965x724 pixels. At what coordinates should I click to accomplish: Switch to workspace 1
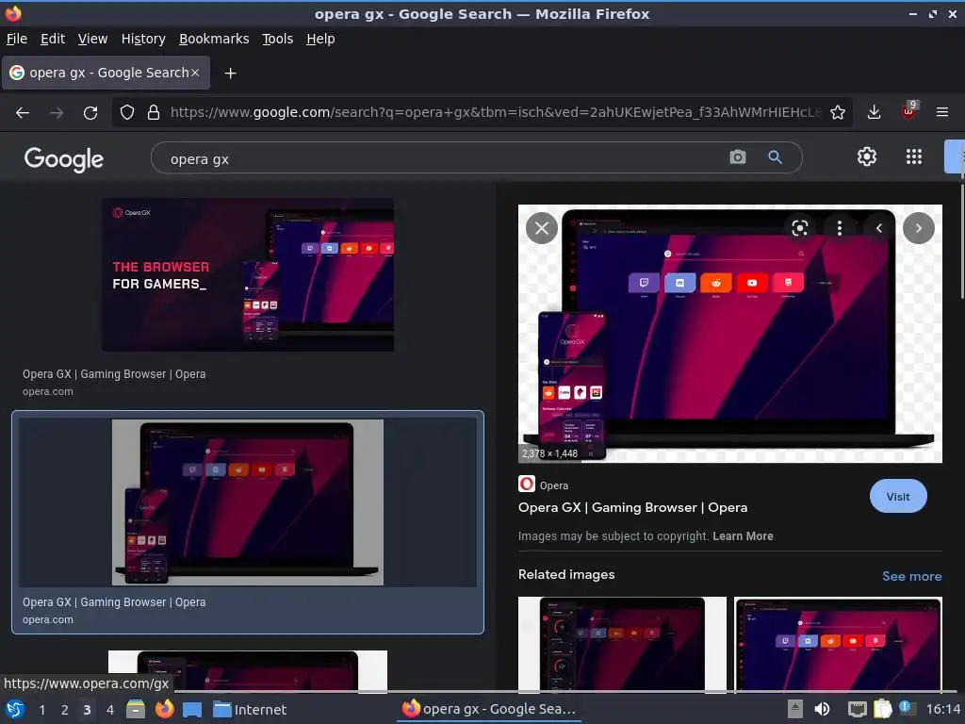point(41,710)
